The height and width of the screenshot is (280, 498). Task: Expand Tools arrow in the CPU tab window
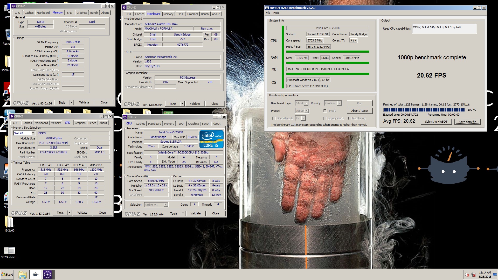tap(183, 213)
